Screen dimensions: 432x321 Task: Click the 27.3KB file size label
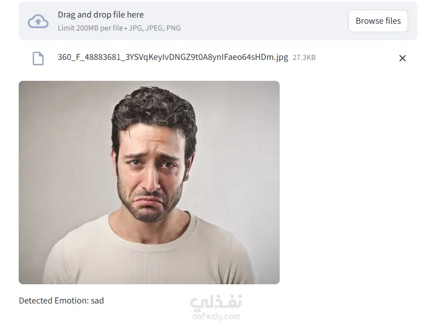pos(304,58)
